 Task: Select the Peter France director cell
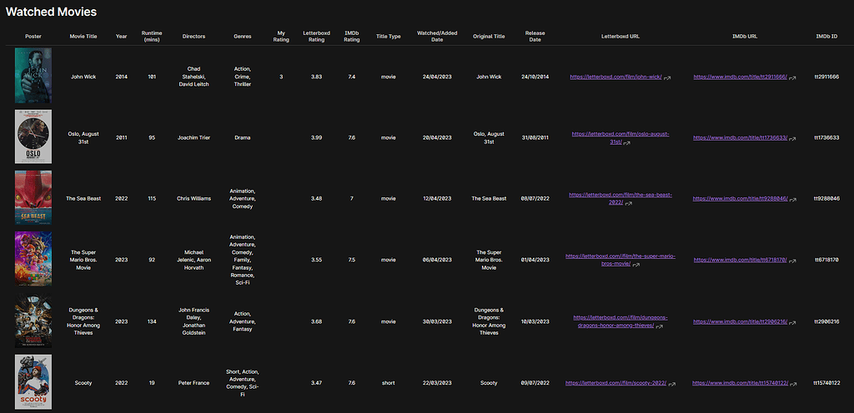click(193, 383)
